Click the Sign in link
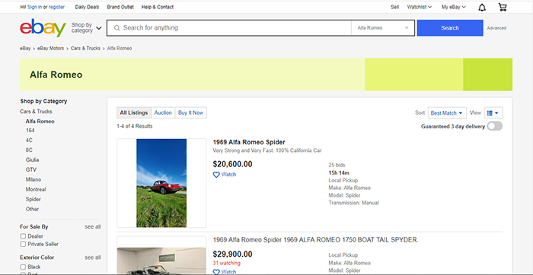 point(34,7)
